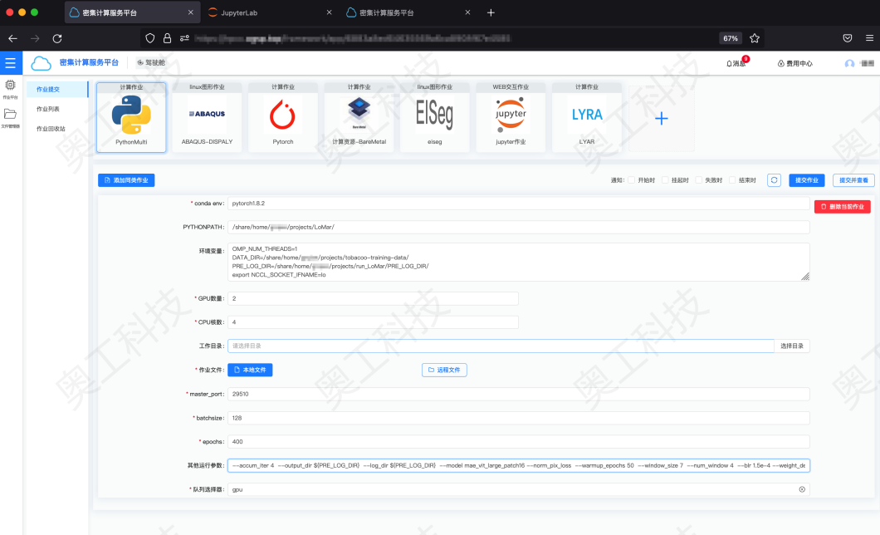Click the blue 提交作业 button
Screen dimensions: 880x535
(x=806, y=180)
